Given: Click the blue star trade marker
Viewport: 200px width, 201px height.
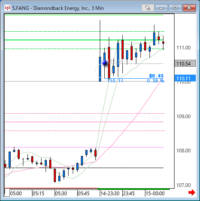Looking at the screenshot, I should [x=105, y=63].
